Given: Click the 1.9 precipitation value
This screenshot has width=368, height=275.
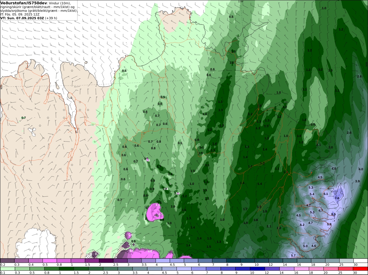Looking at the screenshot, I should pos(246,223).
